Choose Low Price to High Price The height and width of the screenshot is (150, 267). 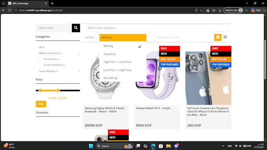pyautogui.click(x=123, y=70)
